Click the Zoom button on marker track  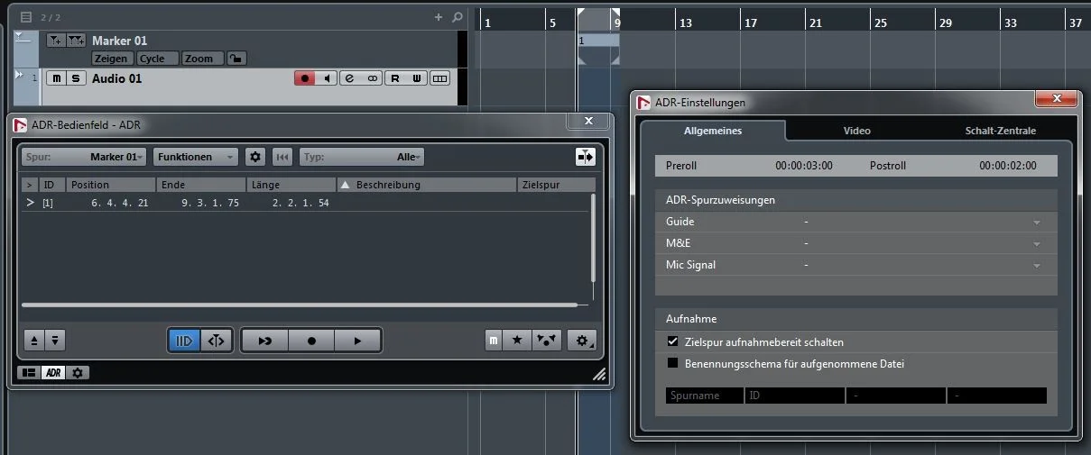coord(202,59)
